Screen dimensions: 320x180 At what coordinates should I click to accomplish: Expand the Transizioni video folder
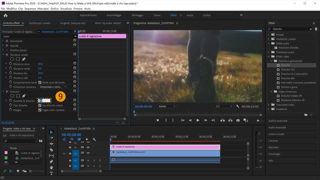(269, 105)
